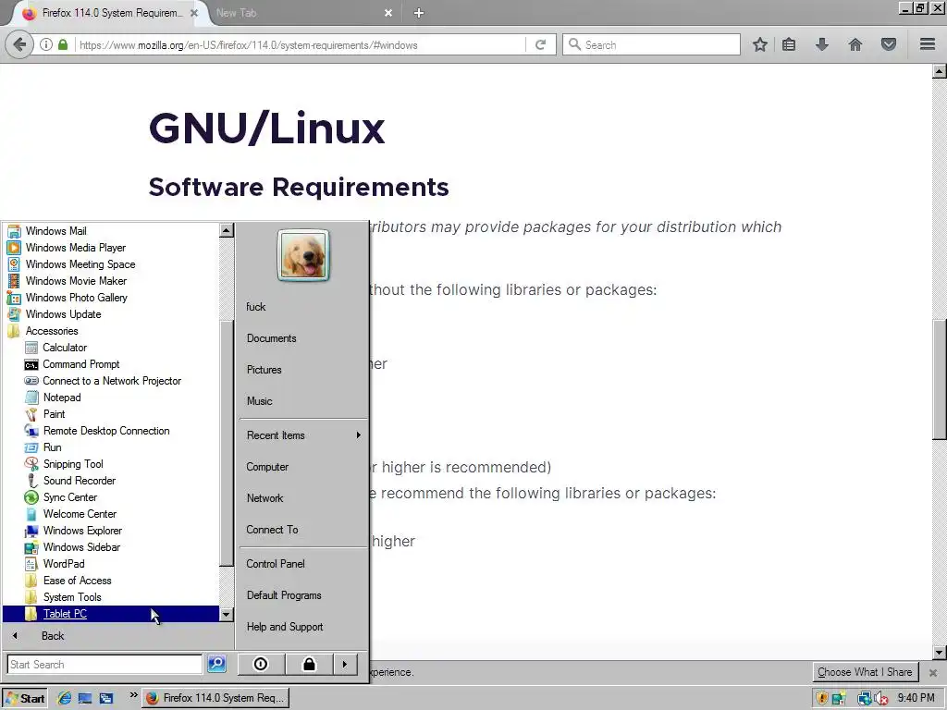The image size is (947, 710).
Task: Expand the Tablet PC folder
Action: [111, 614]
